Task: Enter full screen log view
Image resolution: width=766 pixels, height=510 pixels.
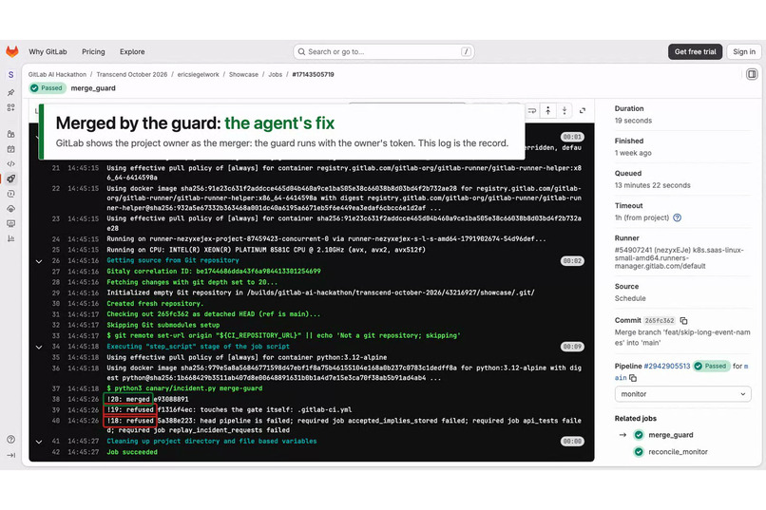Action: 583,111
